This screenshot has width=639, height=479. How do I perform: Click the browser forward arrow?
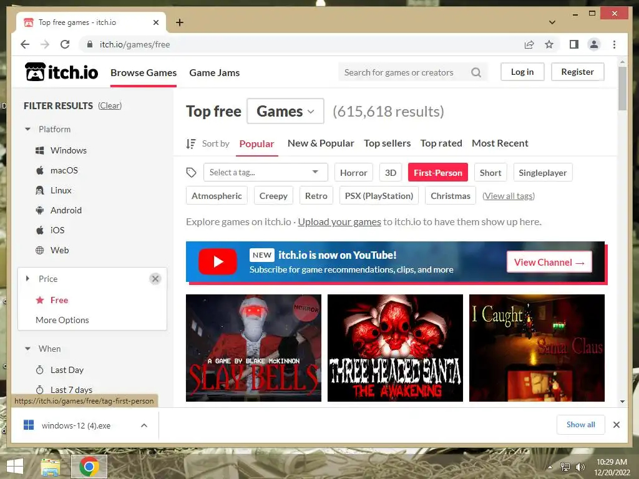click(x=45, y=44)
